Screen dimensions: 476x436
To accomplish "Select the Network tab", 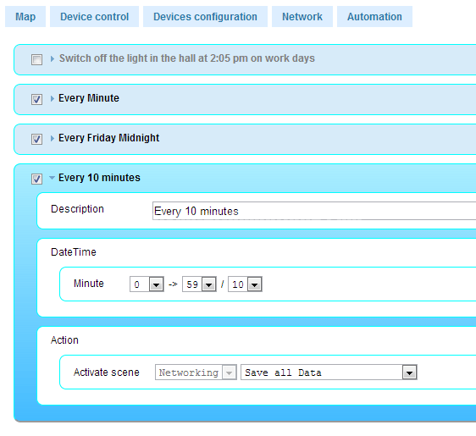I will (x=302, y=17).
